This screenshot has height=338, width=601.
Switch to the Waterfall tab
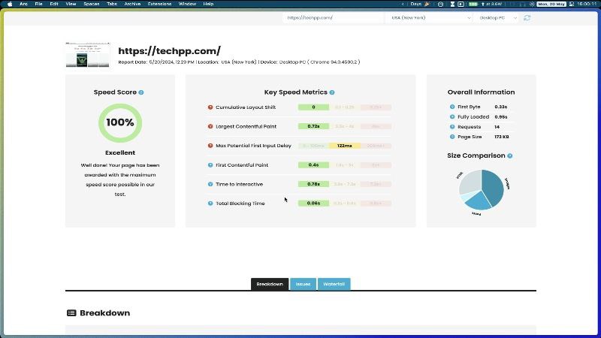click(334, 284)
